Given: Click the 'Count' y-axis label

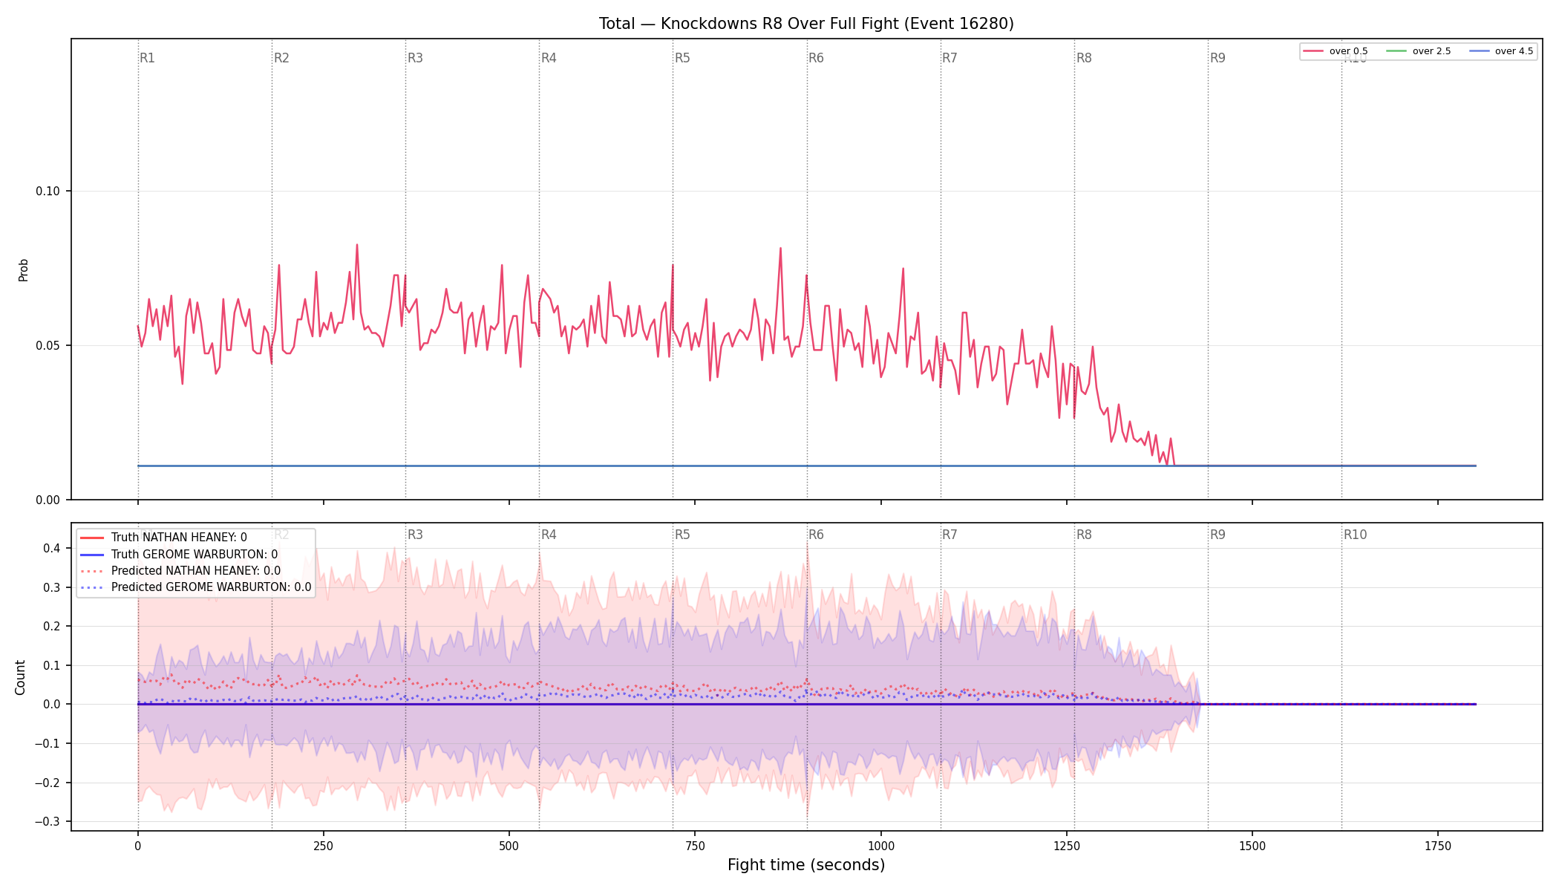Looking at the screenshot, I should click(x=20, y=677).
